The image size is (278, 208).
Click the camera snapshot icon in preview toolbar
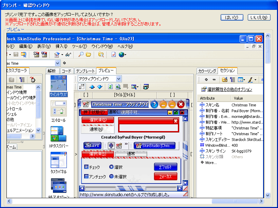tap(146, 87)
